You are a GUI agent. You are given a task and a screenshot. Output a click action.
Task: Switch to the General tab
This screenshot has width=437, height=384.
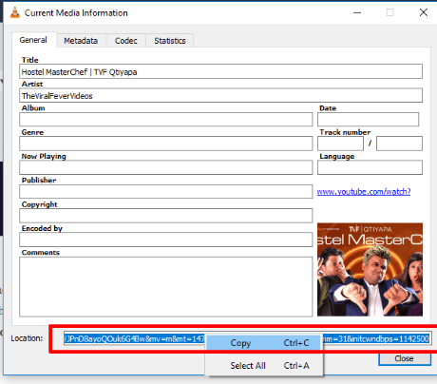pyautogui.click(x=33, y=40)
